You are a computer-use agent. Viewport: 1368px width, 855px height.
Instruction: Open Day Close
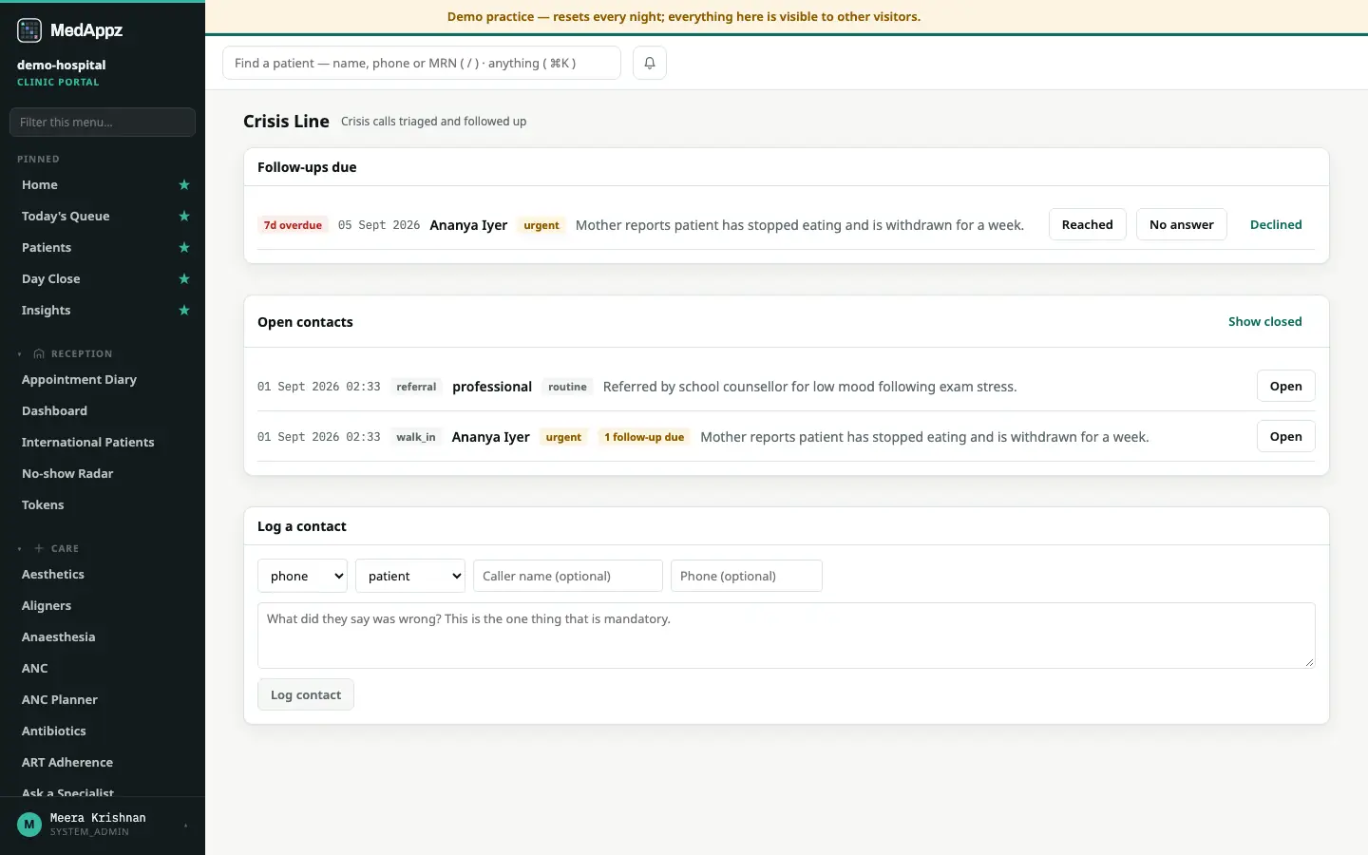click(51, 279)
